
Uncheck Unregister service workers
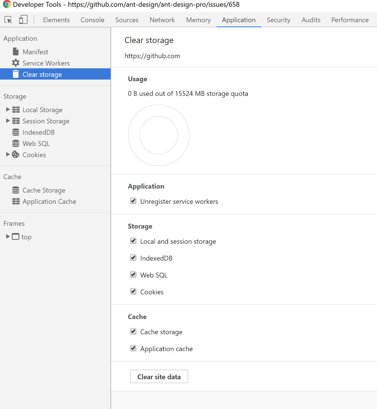click(133, 201)
